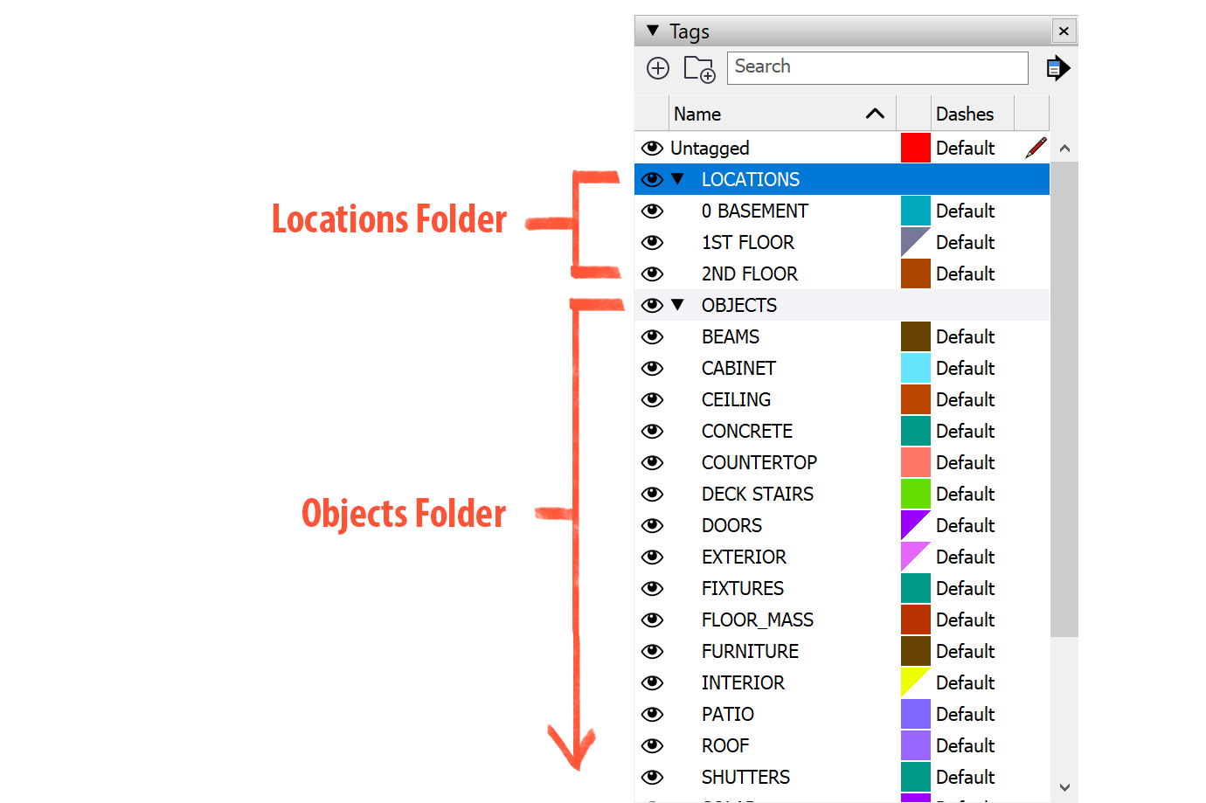Click the Add Tag Folder icon
The width and height of the screenshot is (1206, 803).
pos(699,68)
